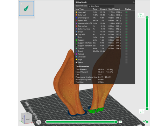Viewport: 168px width, 126px height.
Task: Click the Outer wall orange color icon
Action: [x=76, y=15]
